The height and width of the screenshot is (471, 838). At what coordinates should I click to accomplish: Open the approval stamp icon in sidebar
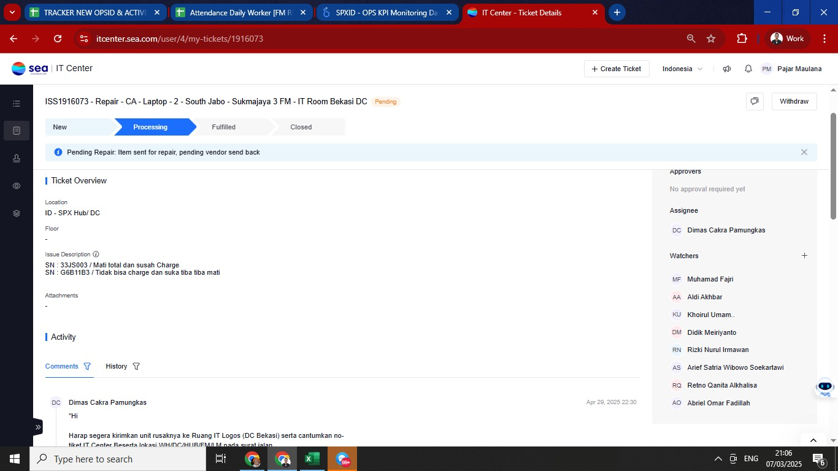(17, 158)
